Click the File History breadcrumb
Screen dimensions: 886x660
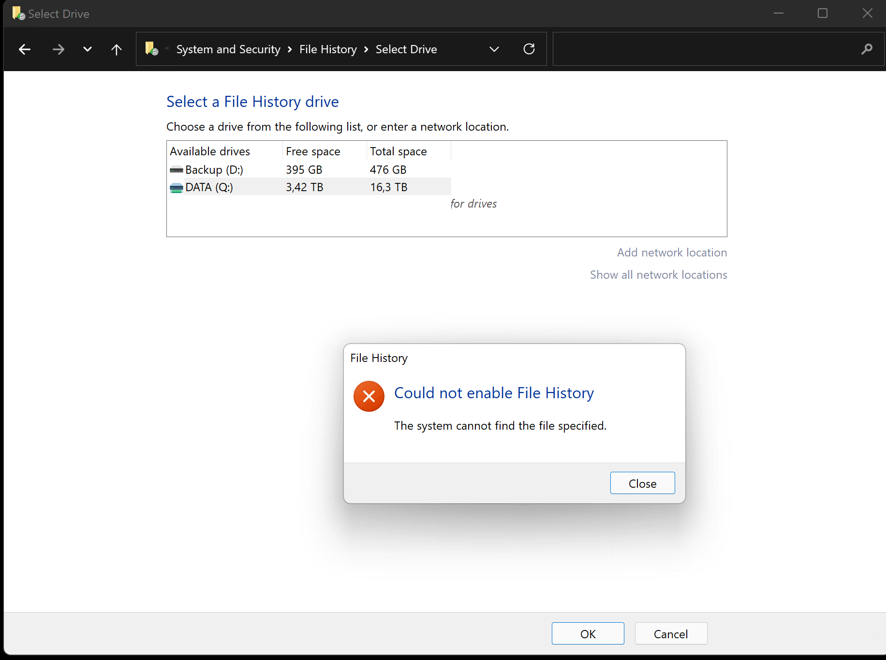coord(328,49)
